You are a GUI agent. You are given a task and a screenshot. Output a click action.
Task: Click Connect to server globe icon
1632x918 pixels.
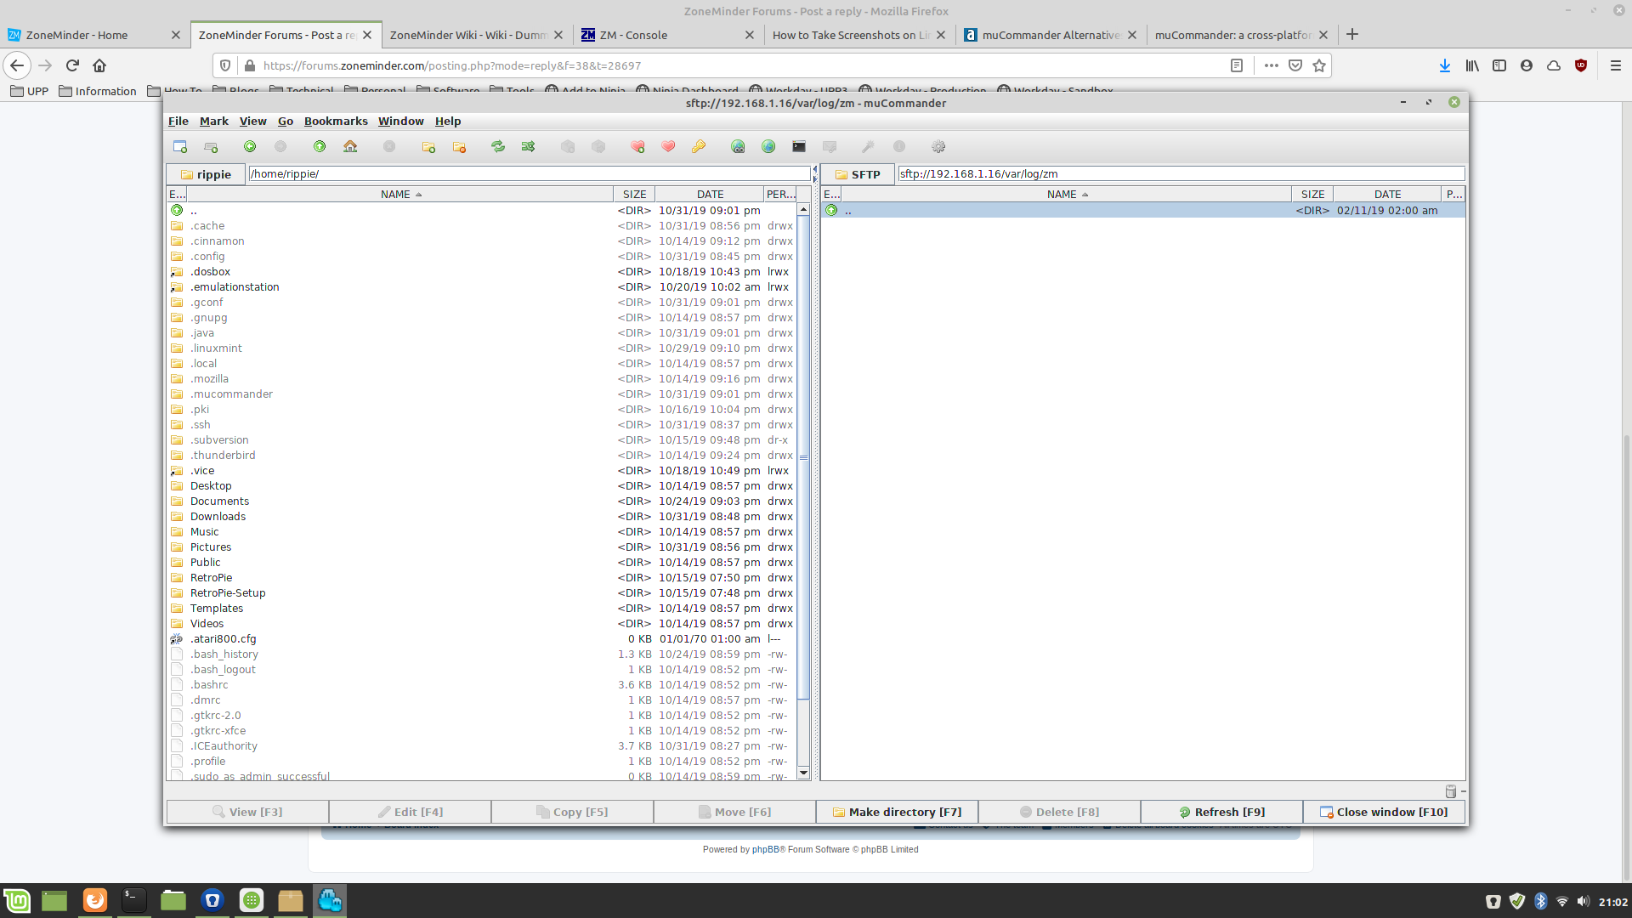tap(738, 146)
